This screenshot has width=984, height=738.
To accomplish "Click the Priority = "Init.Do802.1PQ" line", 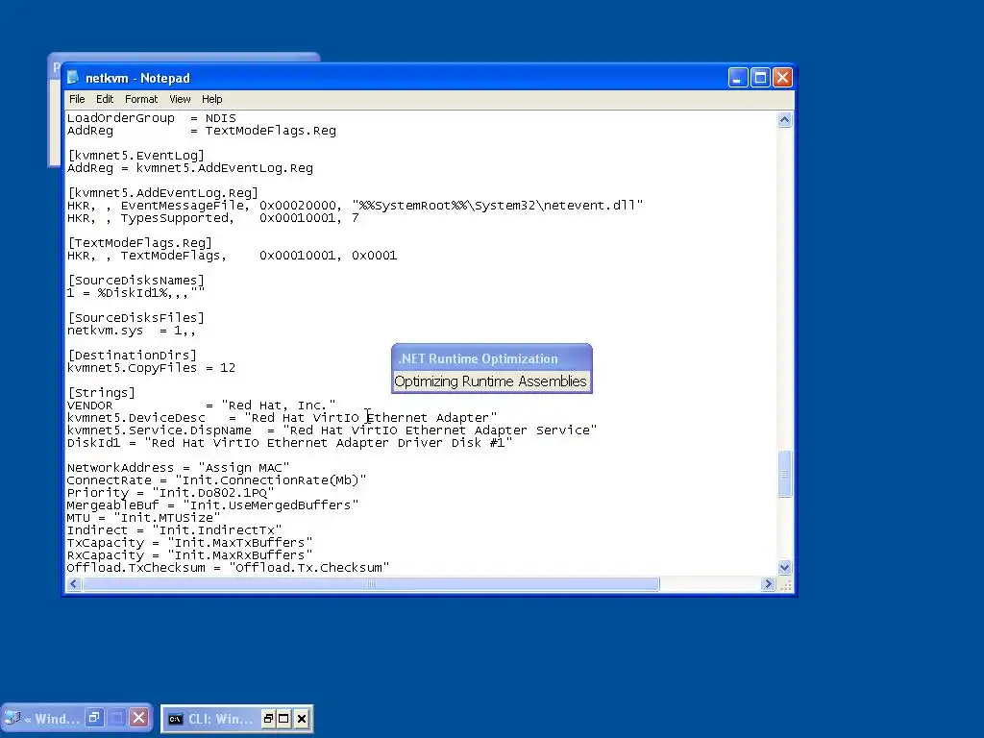I will click(x=171, y=493).
